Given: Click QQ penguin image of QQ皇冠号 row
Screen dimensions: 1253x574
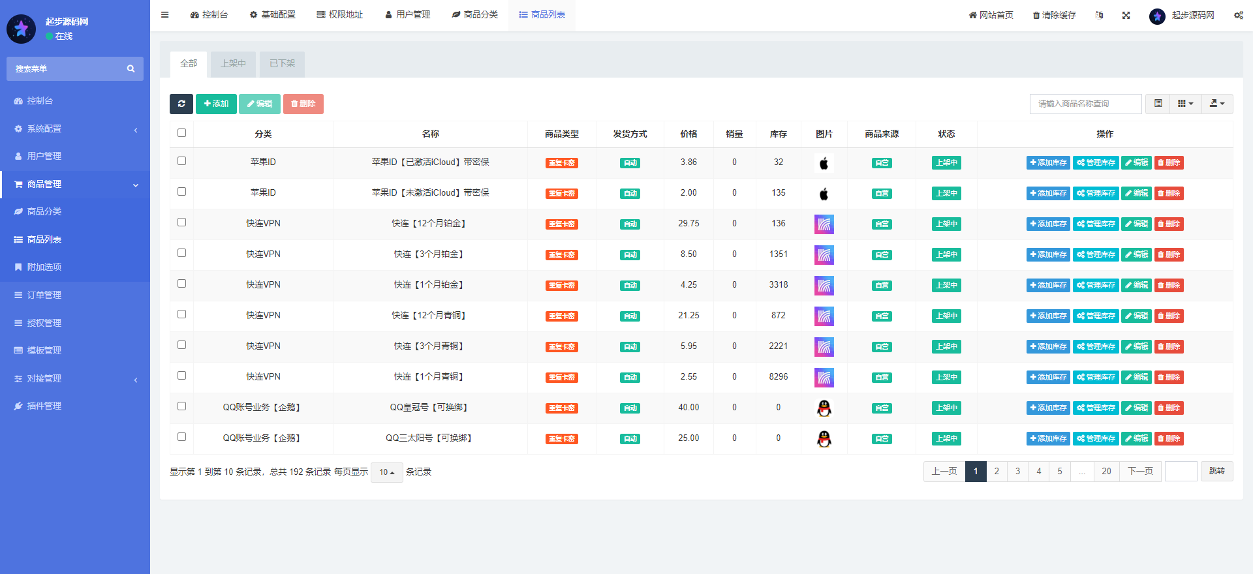Looking at the screenshot, I should click(x=824, y=408).
